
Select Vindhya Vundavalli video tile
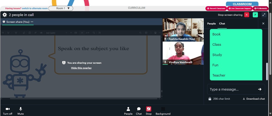coord(183,53)
